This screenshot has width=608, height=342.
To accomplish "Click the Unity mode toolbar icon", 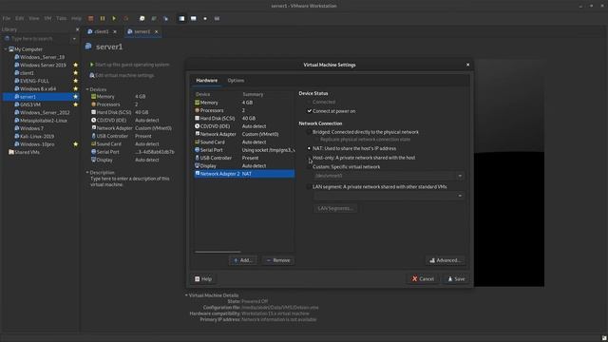I will pos(217,18).
